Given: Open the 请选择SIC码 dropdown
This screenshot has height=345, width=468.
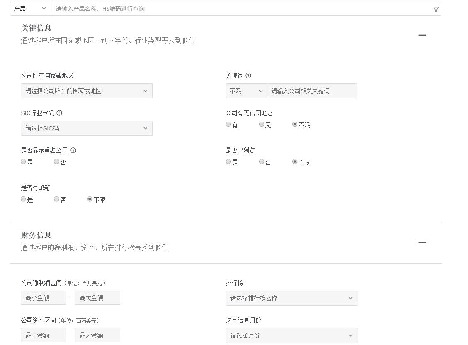Looking at the screenshot, I should coord(86,128).
